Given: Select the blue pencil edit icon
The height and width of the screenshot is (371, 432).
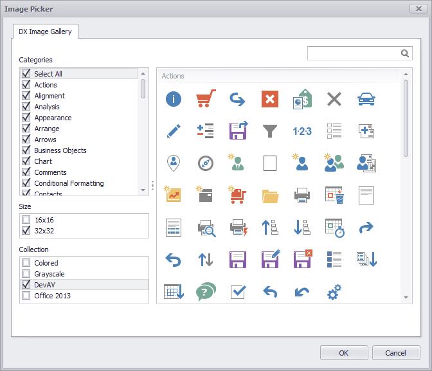Looking at the screenshot, I should [x=173, y=131].
